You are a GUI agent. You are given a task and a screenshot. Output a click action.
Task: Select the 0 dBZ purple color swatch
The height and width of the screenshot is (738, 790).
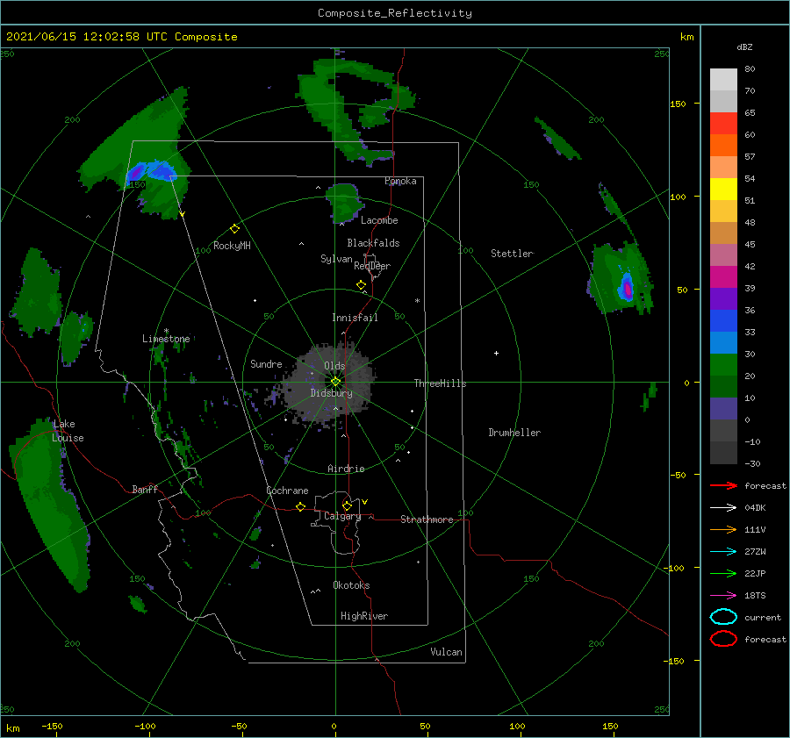[723, 408]
